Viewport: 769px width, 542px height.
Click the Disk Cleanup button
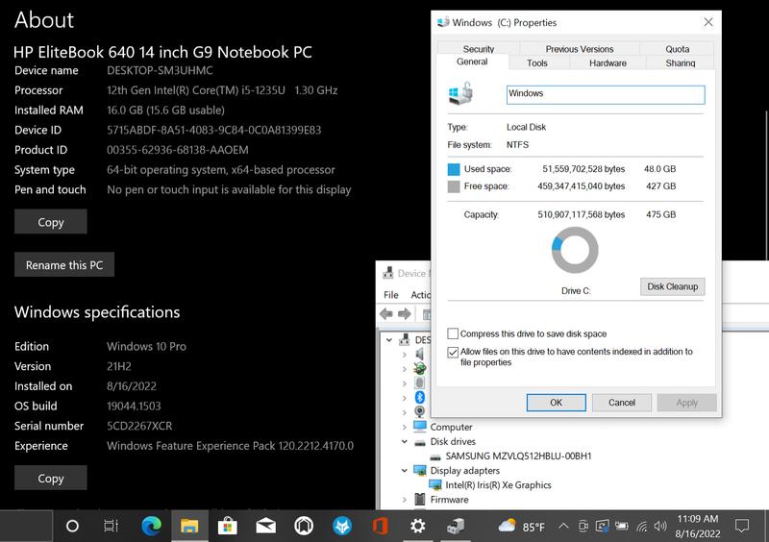(672, 286)
